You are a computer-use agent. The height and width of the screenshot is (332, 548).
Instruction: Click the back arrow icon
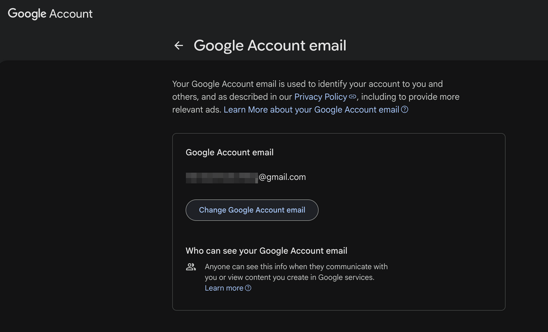tap(179, 46)
